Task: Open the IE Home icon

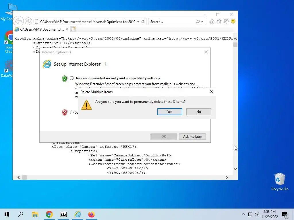Action: tap(212, 21)
